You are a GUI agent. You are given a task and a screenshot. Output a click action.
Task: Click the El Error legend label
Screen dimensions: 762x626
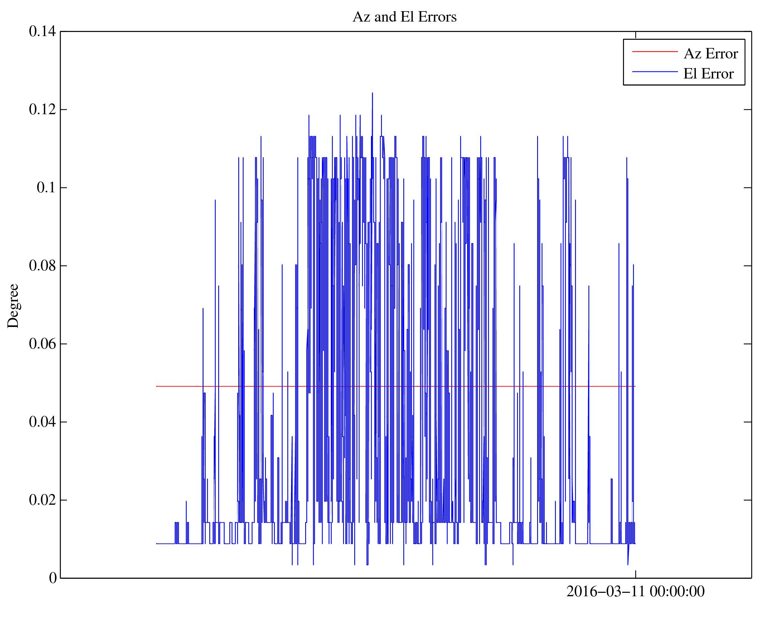708,74
